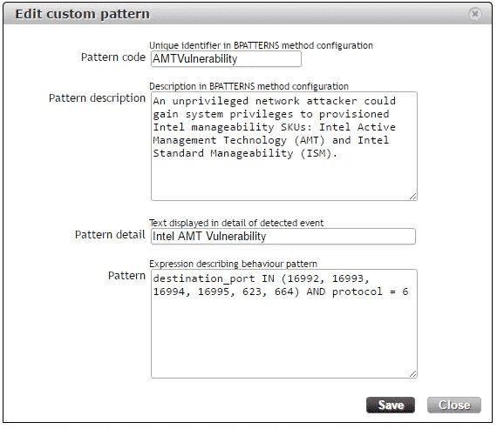Place cursor on "destination_port" in the expression

point(204,278)
